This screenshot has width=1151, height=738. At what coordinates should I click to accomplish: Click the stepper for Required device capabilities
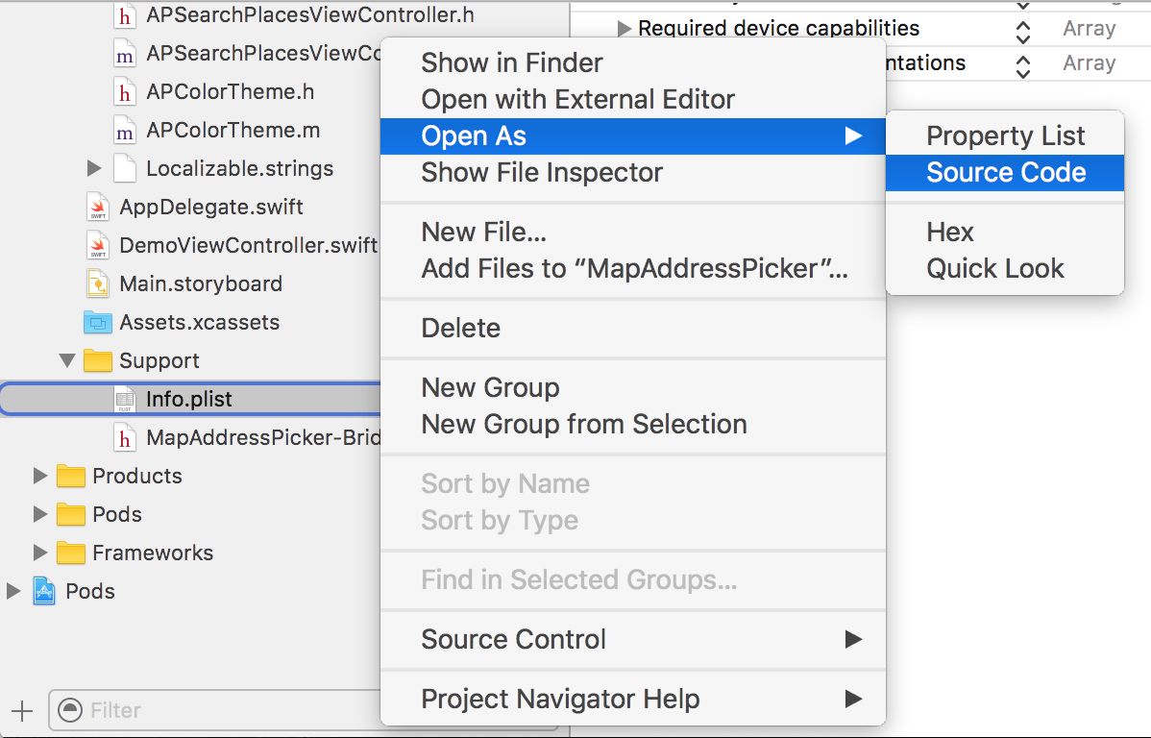point(1023,31)
